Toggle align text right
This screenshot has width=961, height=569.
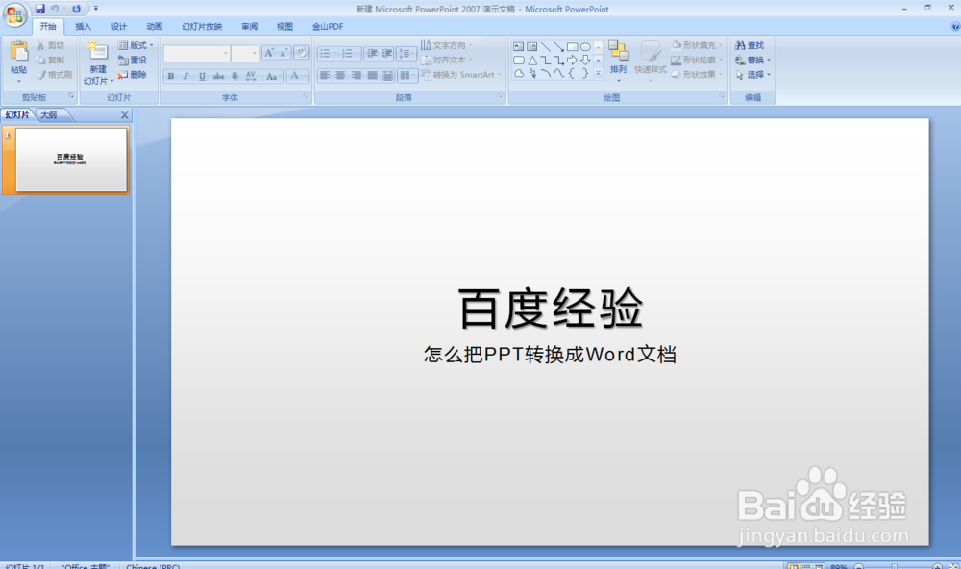coord(357,75)
